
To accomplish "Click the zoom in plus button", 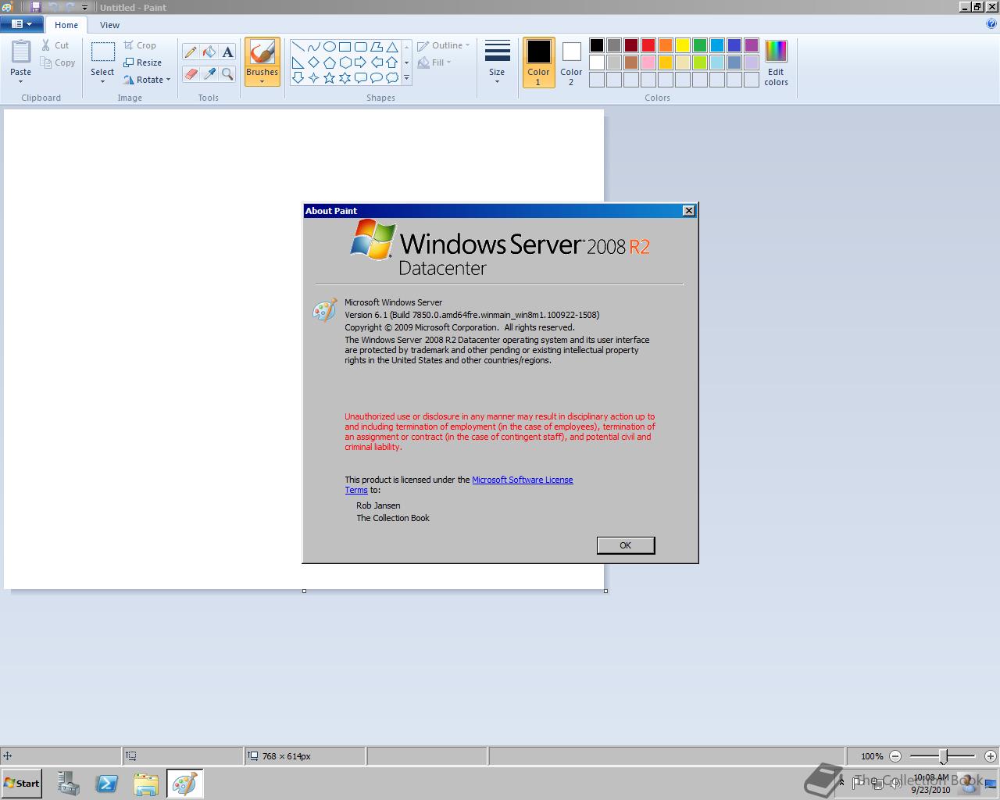I will pos(991,755).
